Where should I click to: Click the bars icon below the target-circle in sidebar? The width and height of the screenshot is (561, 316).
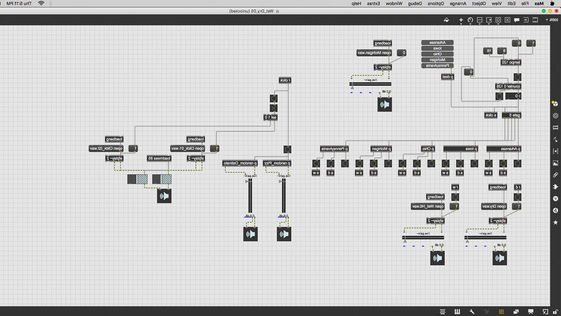[x=555, y=127]
